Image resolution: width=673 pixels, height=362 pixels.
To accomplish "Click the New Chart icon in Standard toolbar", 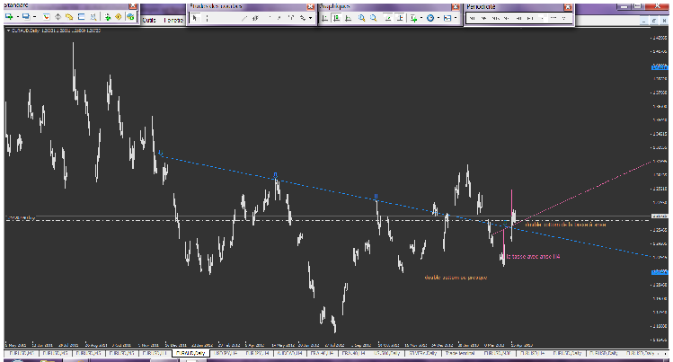I will point(10,17).
